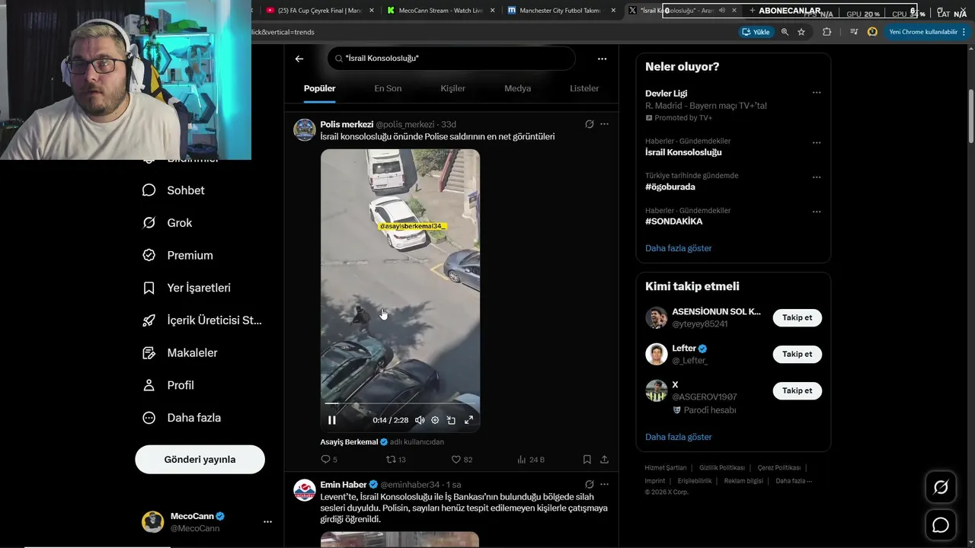This screenshot has height=548, width=975.
Task: Open search options three-dot menu
Action: pyautogui.click(x=602, y=59)
